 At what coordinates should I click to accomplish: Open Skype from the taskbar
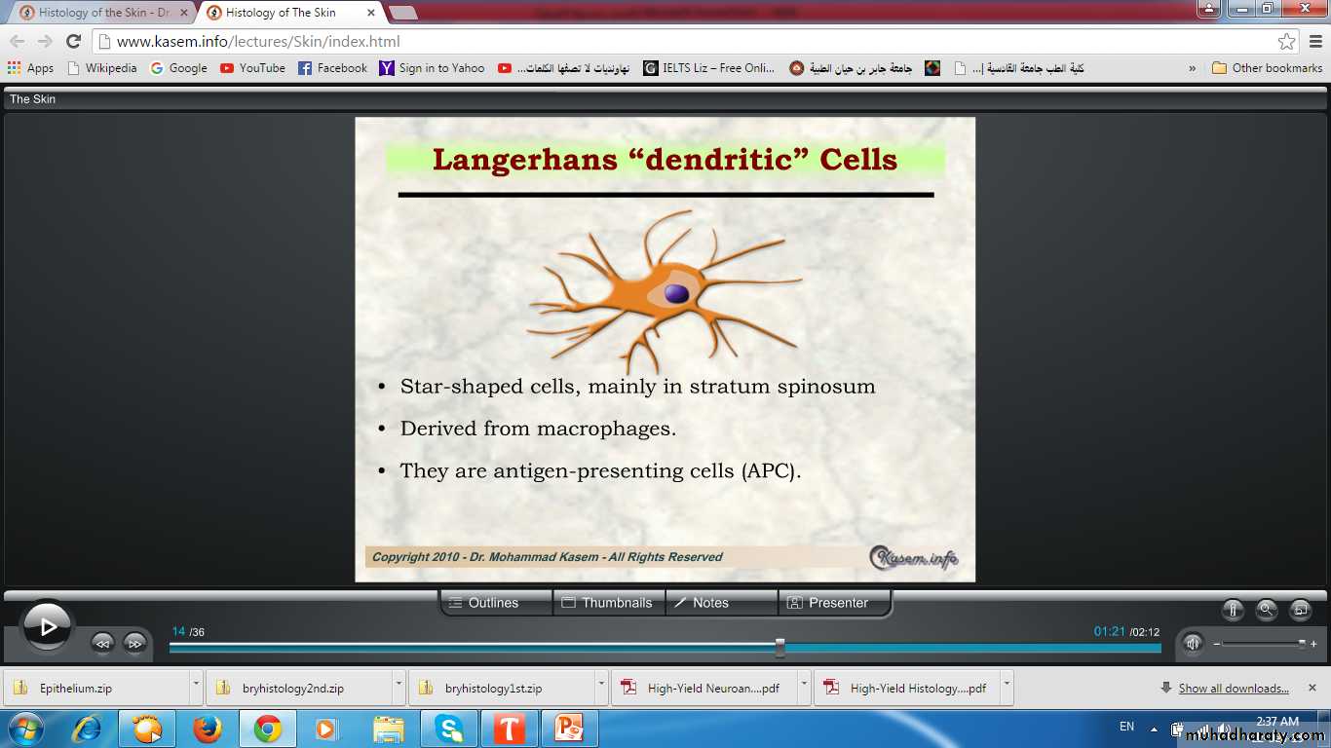point(449,729)
